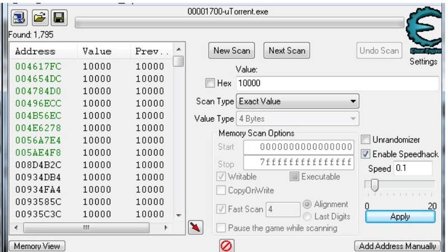Image resolution: width=448 pixels, height=252 pixels.
Task: Click the Value input field
Action: tap(337, 83)
